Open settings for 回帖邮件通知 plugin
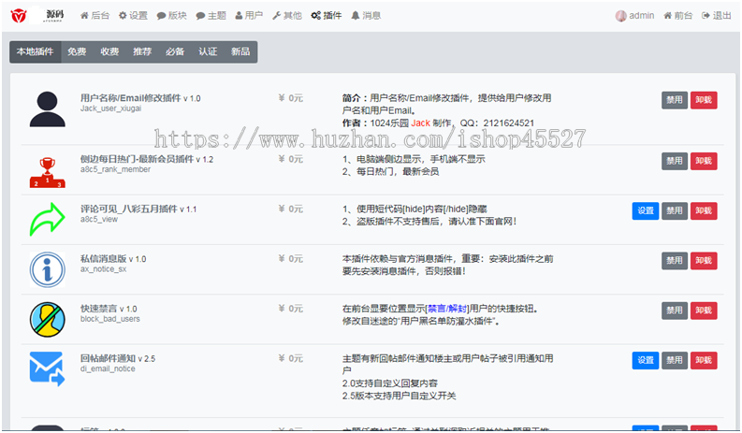 [646, 361]
